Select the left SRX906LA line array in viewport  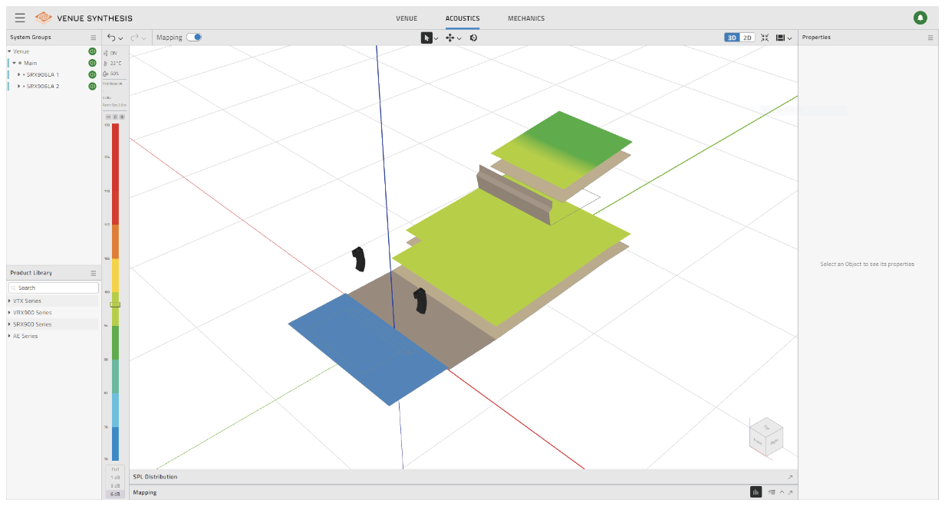358,259
